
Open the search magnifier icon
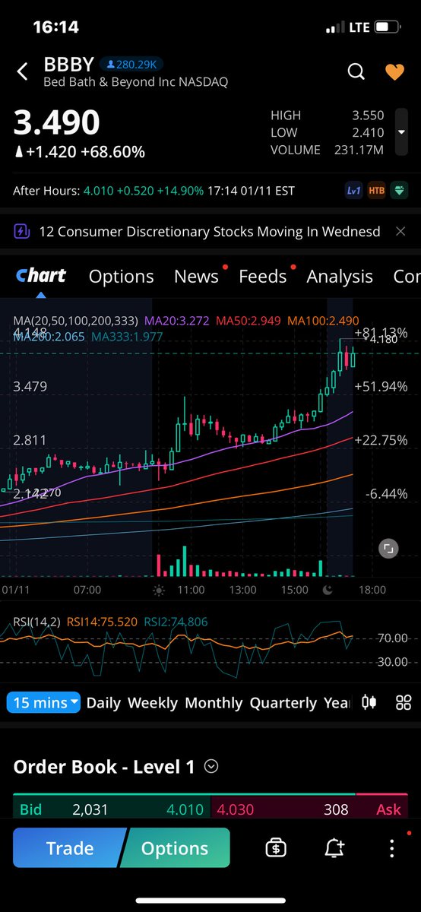(356, 71)
